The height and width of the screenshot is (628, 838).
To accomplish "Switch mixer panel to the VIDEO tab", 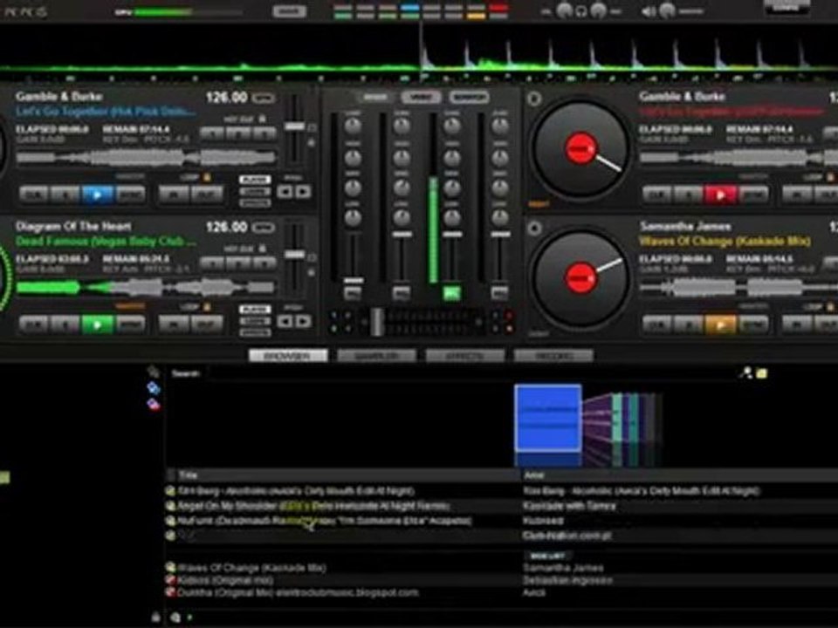I will (421, 97).
